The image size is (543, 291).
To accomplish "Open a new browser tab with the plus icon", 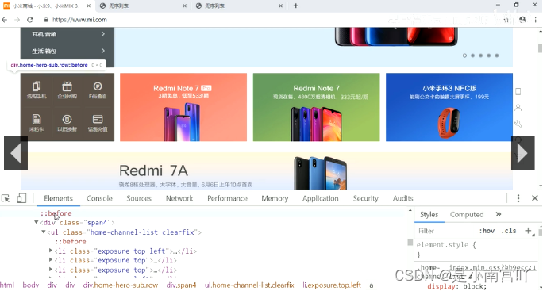I will pos(296,6).
